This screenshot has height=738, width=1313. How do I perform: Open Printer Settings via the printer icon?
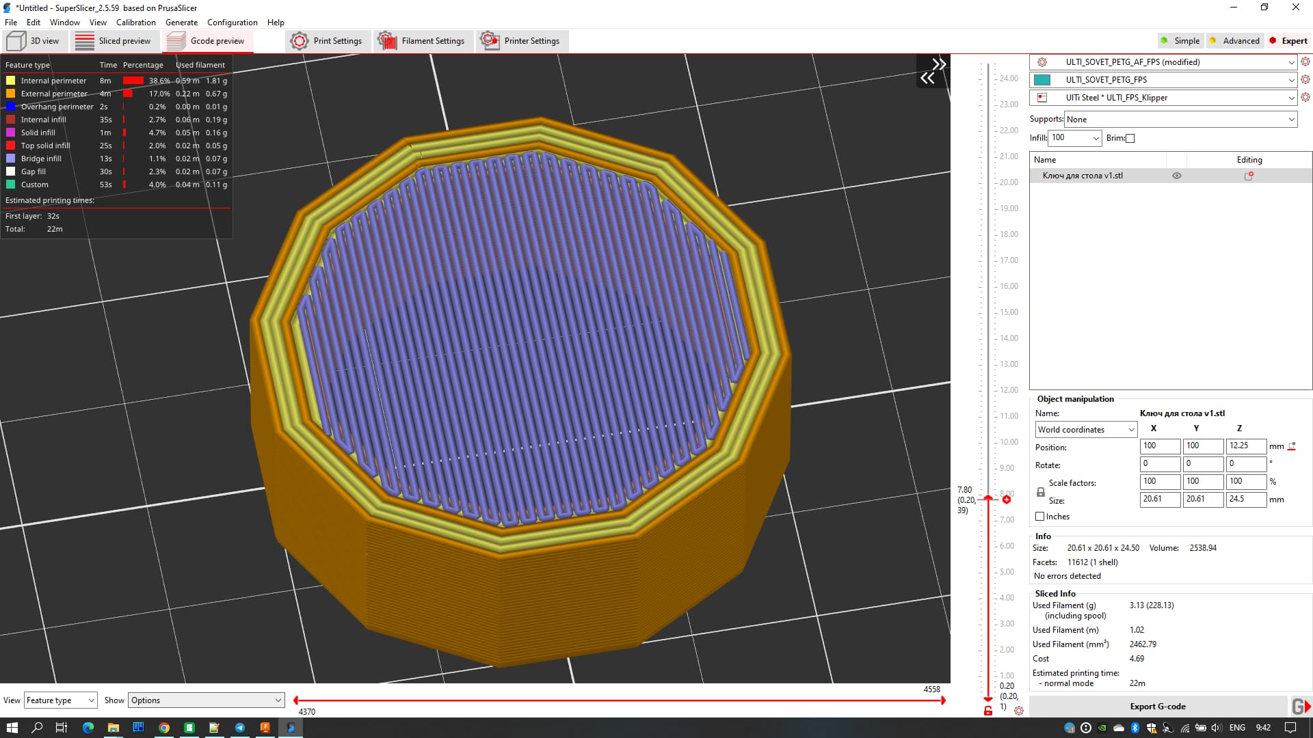coord(490,41)
